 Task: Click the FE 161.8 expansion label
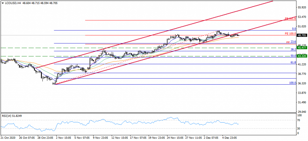tap(291, 19)
